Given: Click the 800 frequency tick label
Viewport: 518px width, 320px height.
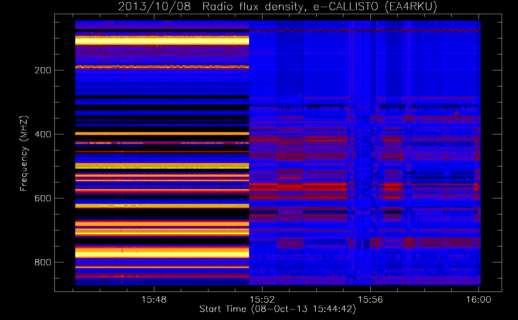Looking at the screenshot, I should point(43,262).
